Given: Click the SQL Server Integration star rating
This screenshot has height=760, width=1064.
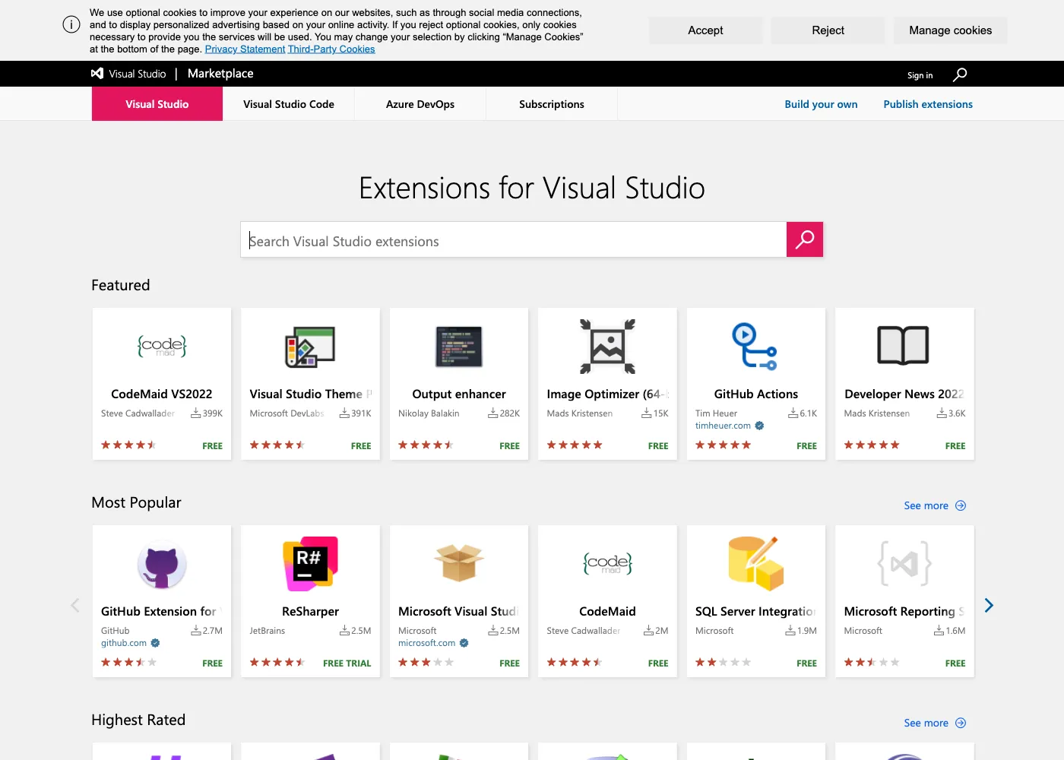Looking at the screenshot, I should click(x=723, y=663).
